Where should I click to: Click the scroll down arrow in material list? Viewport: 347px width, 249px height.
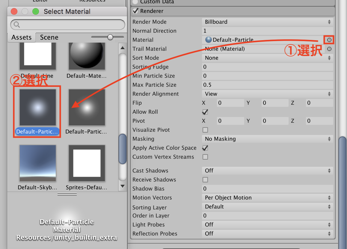coord(122,186)
